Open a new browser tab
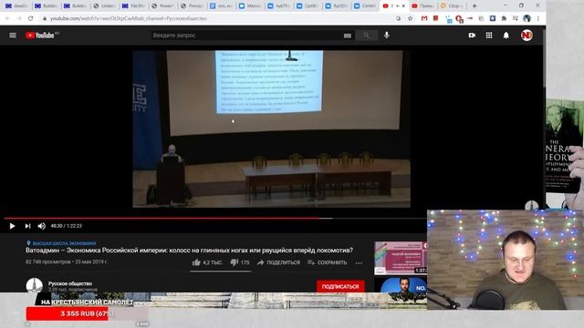Image resolution: width=584 pixels, height=328 pixels. 474,6
